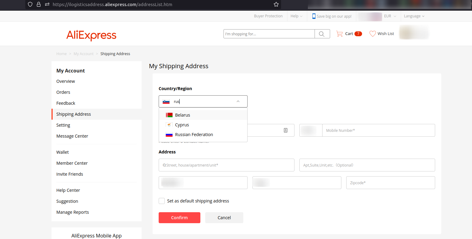Click the AliExpress logo
Screen dimensions: 472x239
click(91, 35)
